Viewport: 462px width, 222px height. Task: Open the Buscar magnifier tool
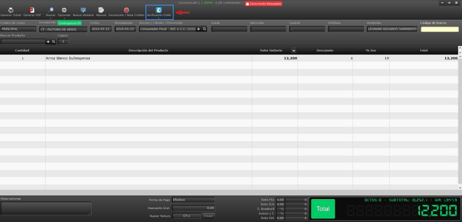(51, 10)
